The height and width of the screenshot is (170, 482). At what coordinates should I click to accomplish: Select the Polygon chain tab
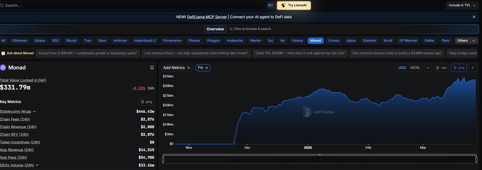click(213, 41)
